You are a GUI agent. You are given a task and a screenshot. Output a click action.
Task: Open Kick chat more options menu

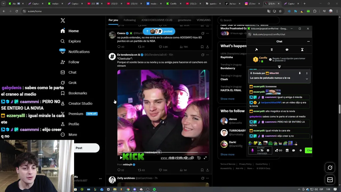(x=308, y=41)
